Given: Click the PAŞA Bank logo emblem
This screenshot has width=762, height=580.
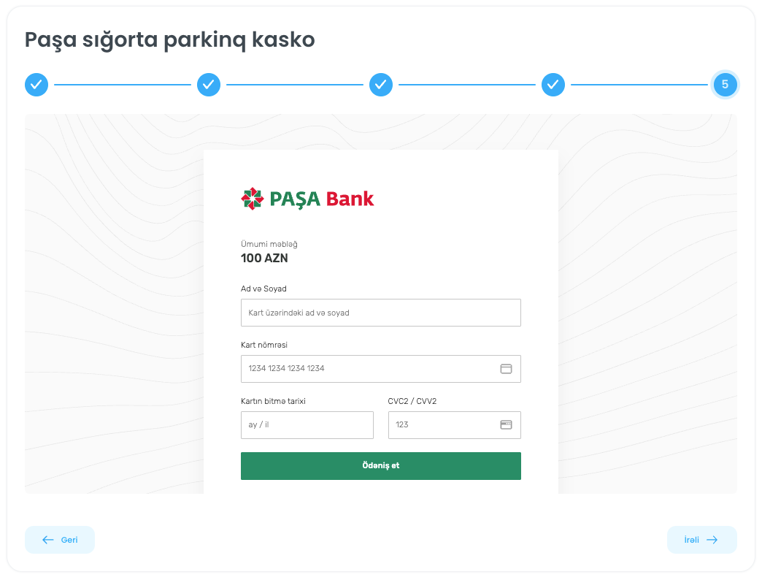Looking at the screenshot, I should click(x=252, y=199).
